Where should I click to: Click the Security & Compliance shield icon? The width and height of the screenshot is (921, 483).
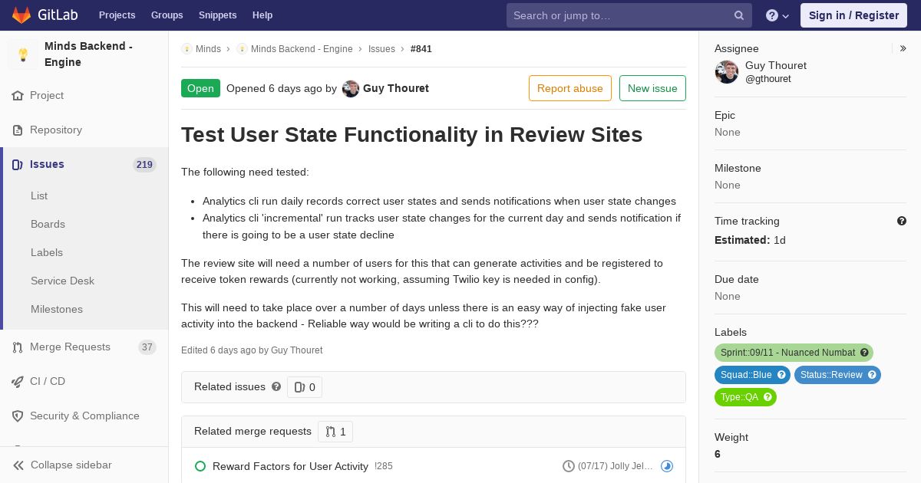(x=18, y=416)
